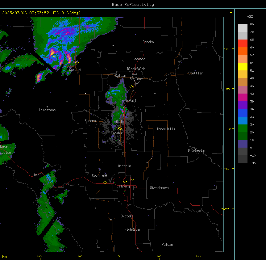Viewport: 266px width, 260px height.
Task: Click the RockyMH label
Action: (x=76, y=70)
